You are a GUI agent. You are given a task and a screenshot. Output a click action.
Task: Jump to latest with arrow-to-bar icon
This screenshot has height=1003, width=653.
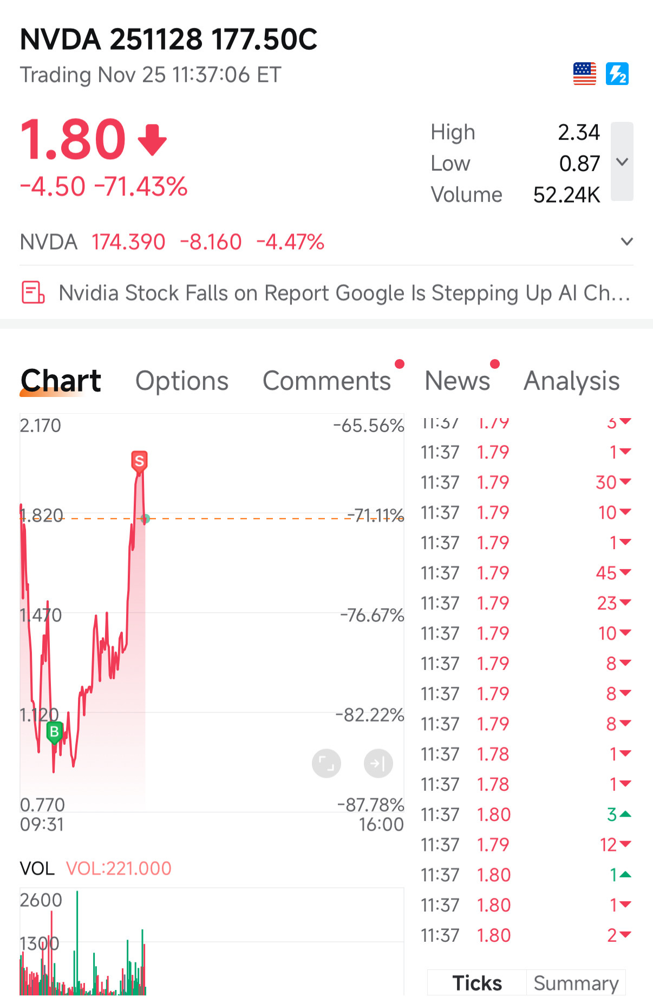click(378, 764)
